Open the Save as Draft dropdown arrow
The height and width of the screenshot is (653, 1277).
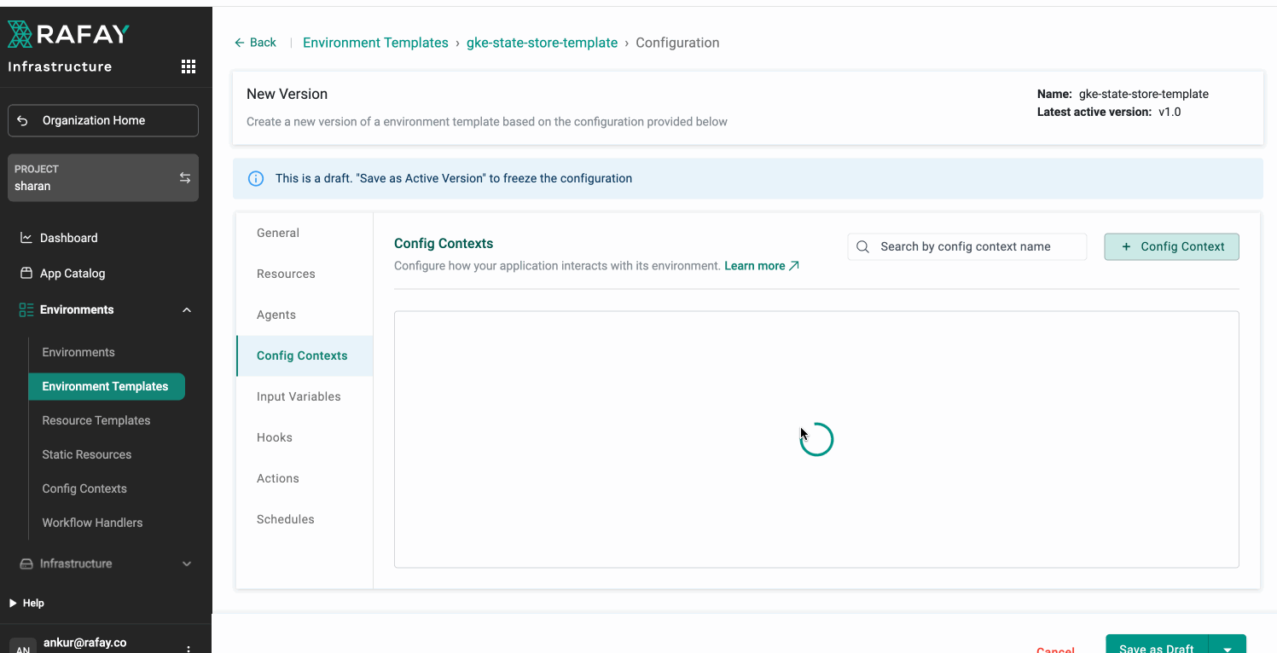click(x=1227, y=647)
